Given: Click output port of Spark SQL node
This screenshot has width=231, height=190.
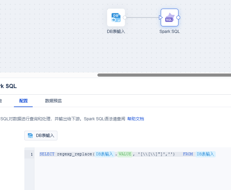Looking at the screenshot, I should 178,17.
